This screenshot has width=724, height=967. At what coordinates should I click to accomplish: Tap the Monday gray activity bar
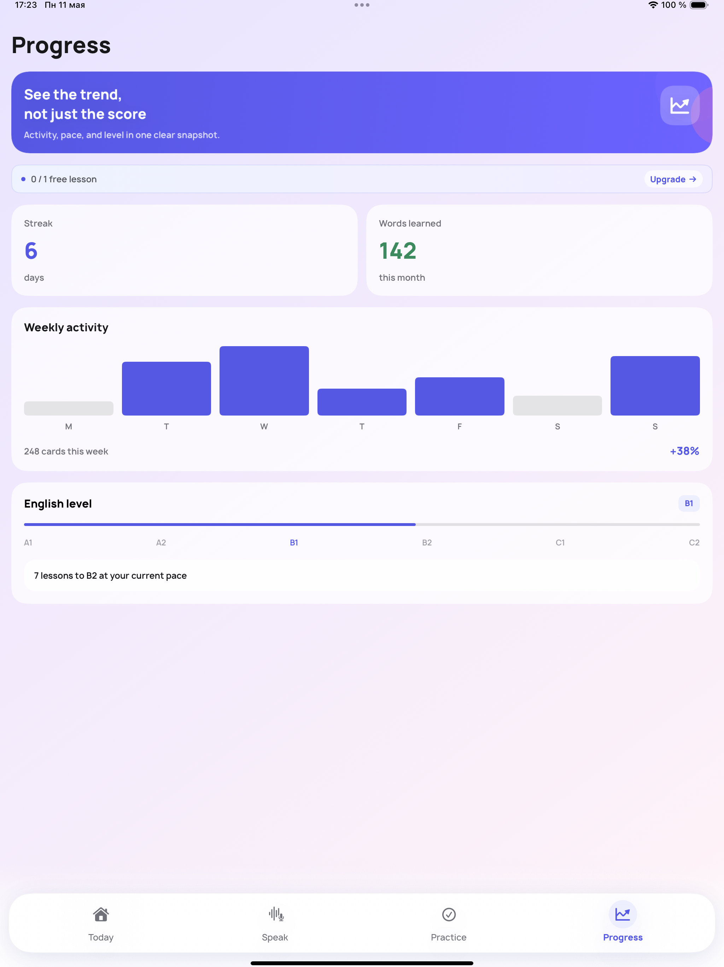point(69,408)
